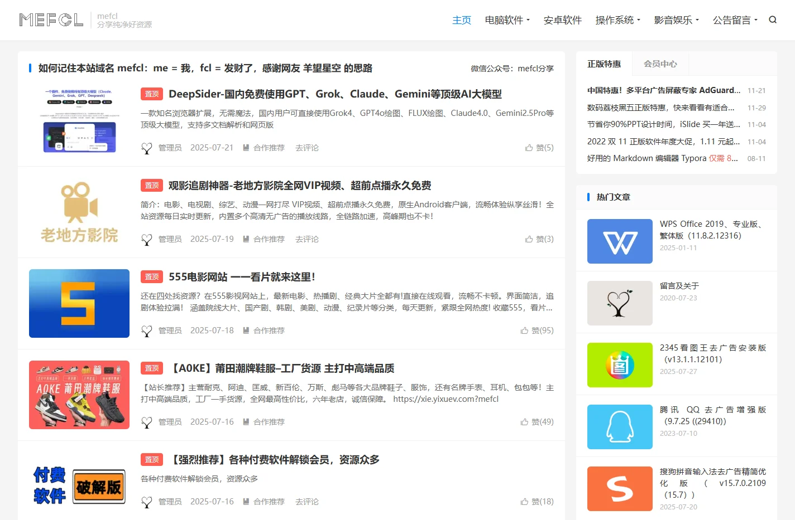Click the 合作推荐 category on 555电影网站 post
The width and height of the screenshot is (795, 520).
tap(269, 331)
